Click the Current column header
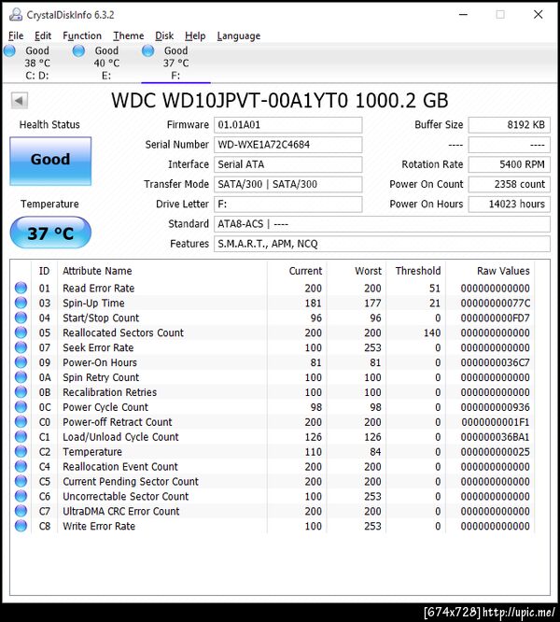 [297, 271]
